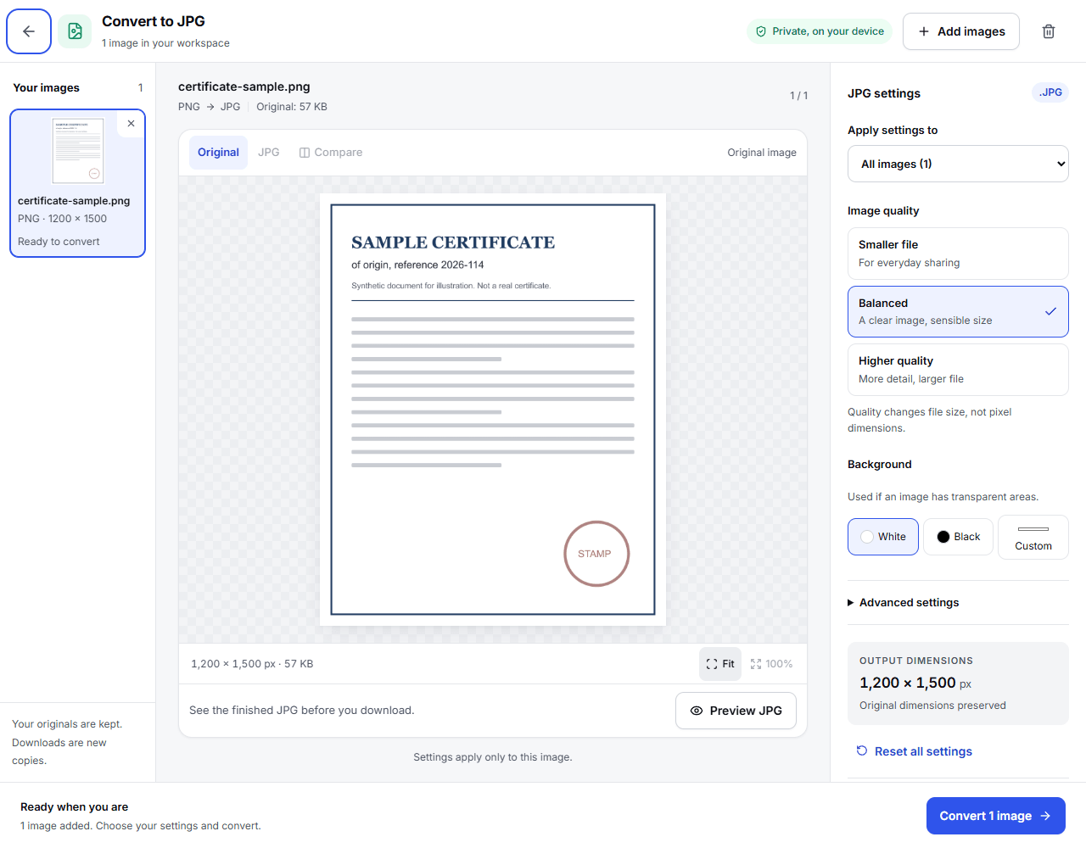Select the Higher quality option
Image resolution: width=1086 pixels, height=848 pixels.
click(958, 370)
